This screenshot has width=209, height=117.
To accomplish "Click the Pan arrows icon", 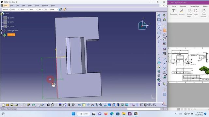I will tap(88, 105).
